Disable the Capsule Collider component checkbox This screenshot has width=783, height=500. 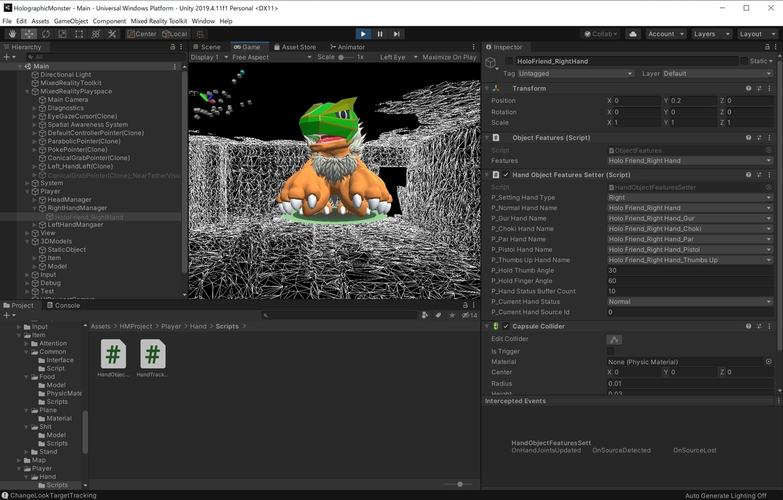coord(506,326)
